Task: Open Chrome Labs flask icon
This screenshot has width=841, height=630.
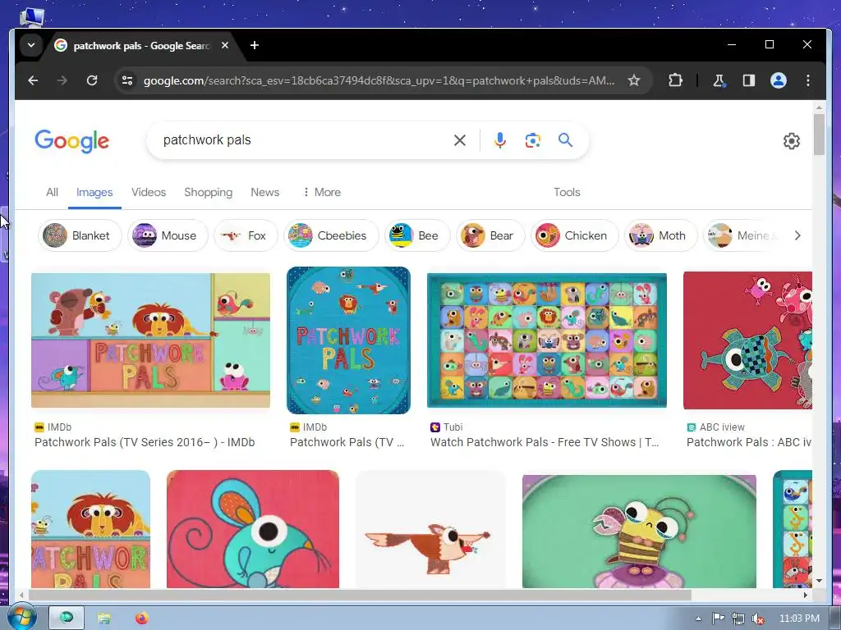Action: pyautogui.click(x=719, y=80)
